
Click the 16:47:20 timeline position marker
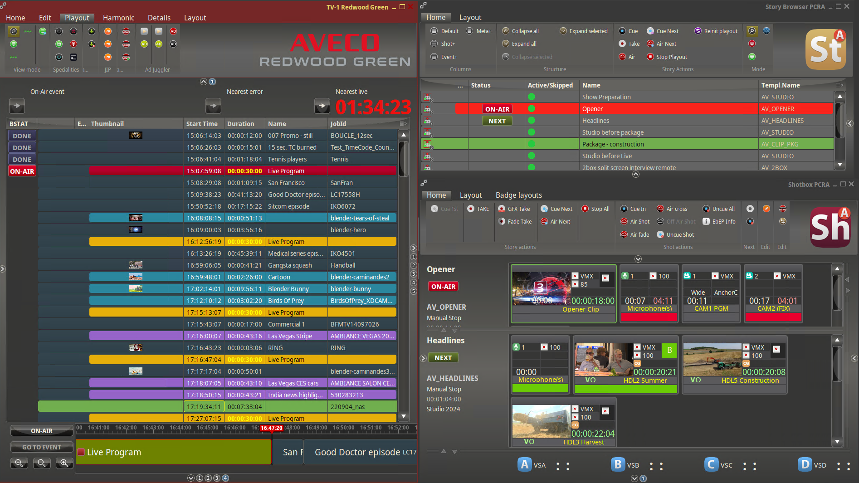pos(271,428)
